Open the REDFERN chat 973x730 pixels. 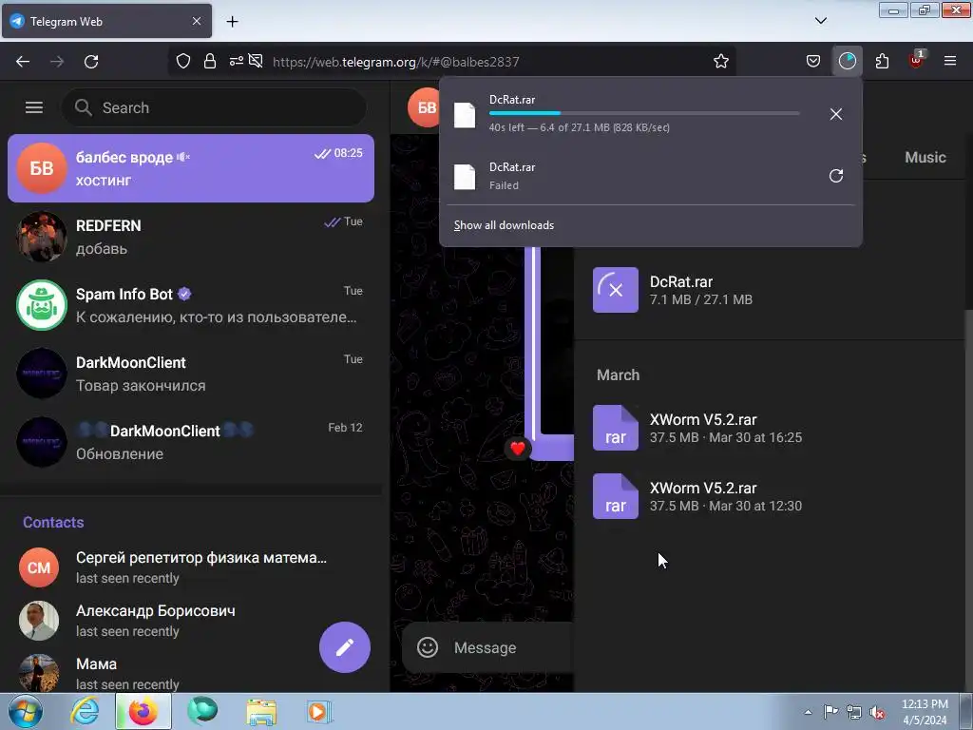coord(190,236)
